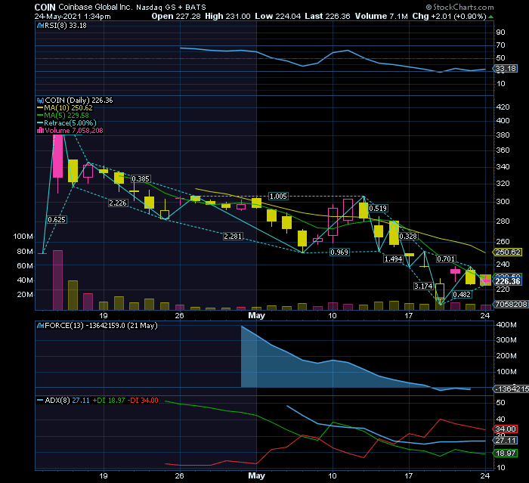Click the blue 27.11 ADX panel tag
Screen dimensions: 529x483
[506, 441]
